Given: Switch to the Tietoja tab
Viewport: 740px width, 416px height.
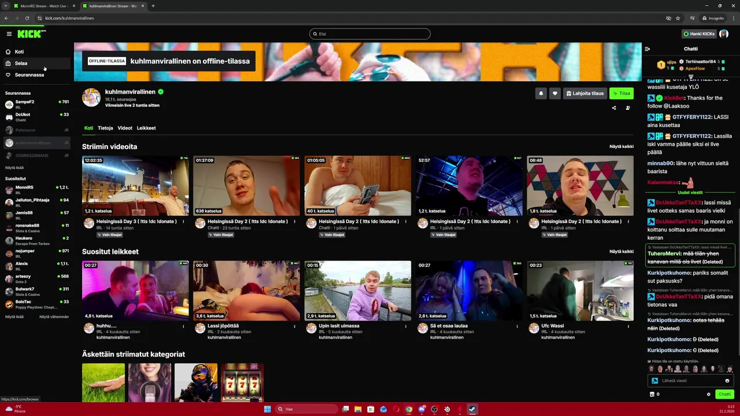Looking at the screenshot, I should [x=105, y=128].
